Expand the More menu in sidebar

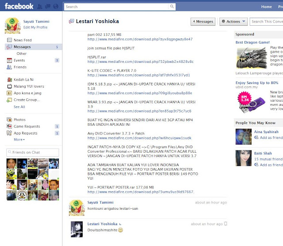(x=19, y=139)
